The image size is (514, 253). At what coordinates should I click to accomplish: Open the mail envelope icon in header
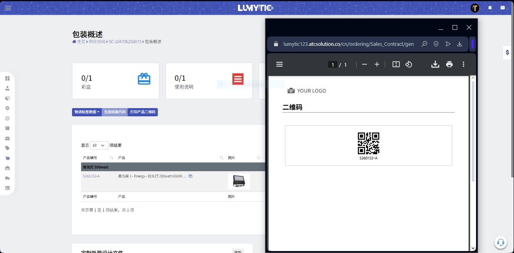click(503, 8)
